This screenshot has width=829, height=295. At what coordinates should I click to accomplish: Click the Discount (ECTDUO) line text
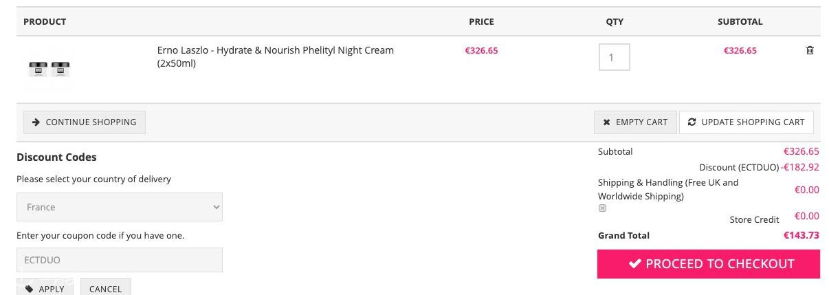coord(739,167)
